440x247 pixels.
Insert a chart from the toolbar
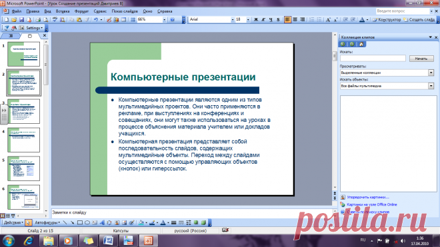[x=116, y=19]
